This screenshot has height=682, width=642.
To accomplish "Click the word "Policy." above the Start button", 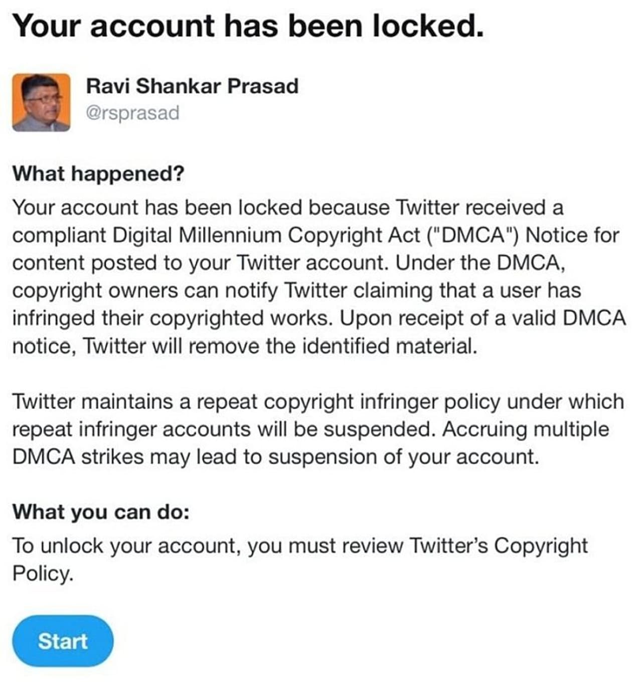I will point(43,573).
